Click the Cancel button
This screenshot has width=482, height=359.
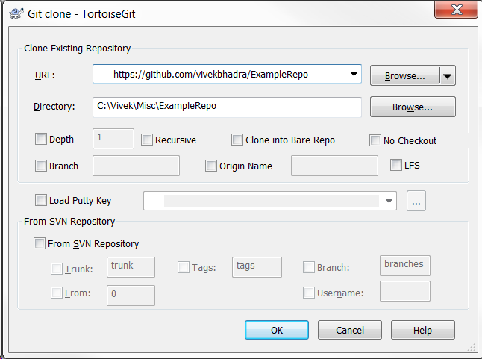(350, 330)
